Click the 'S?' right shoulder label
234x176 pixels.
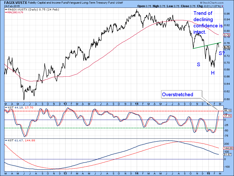click(x=222, y=53)
